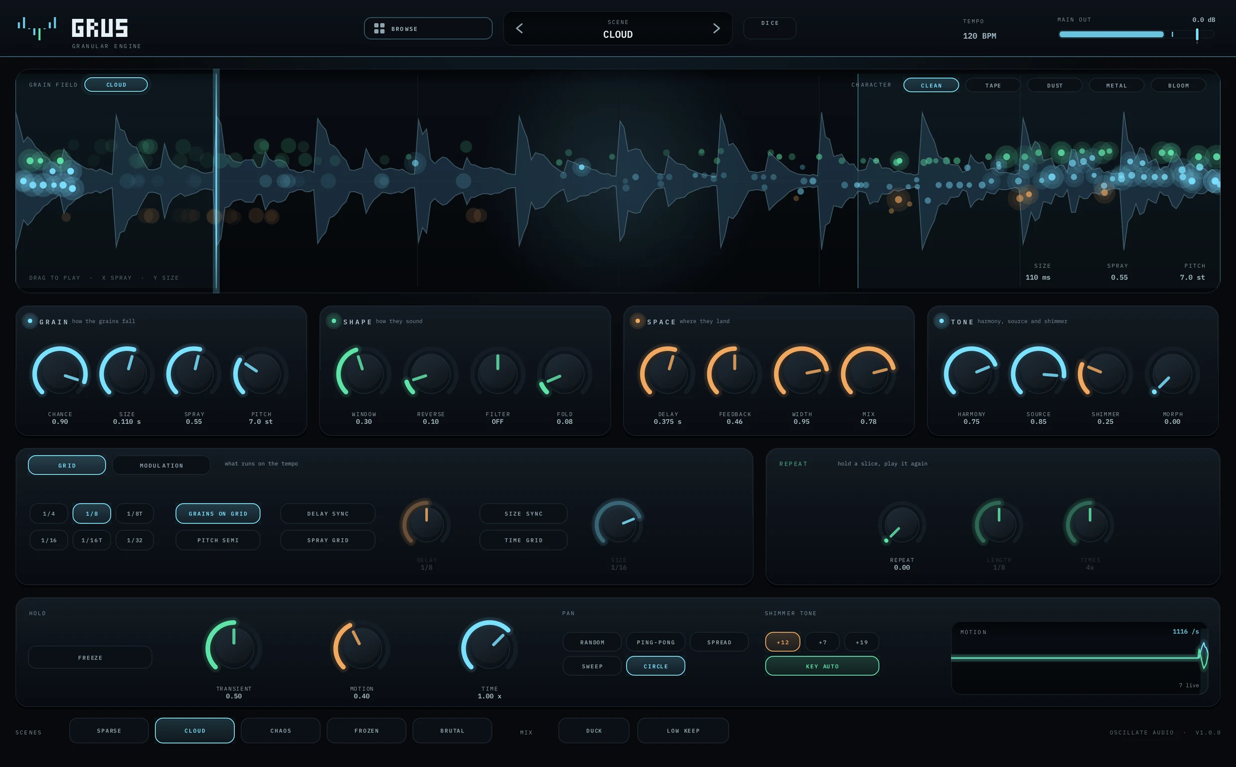
Task: Click the Feedback knob
Action: point(735,374)
